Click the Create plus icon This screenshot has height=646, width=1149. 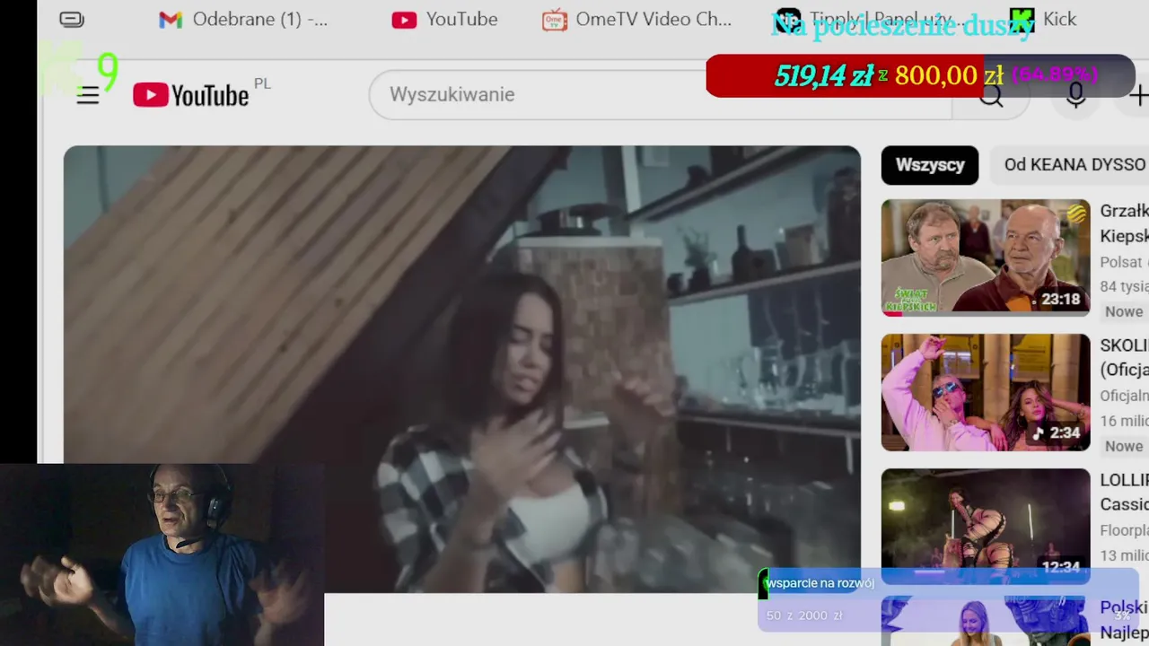[x=1138, y=95]
